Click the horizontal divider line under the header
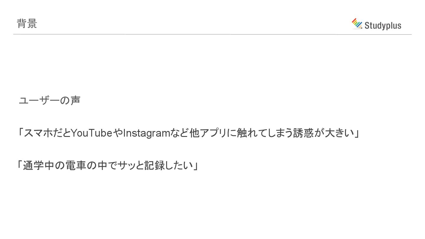 click(212, 34)
